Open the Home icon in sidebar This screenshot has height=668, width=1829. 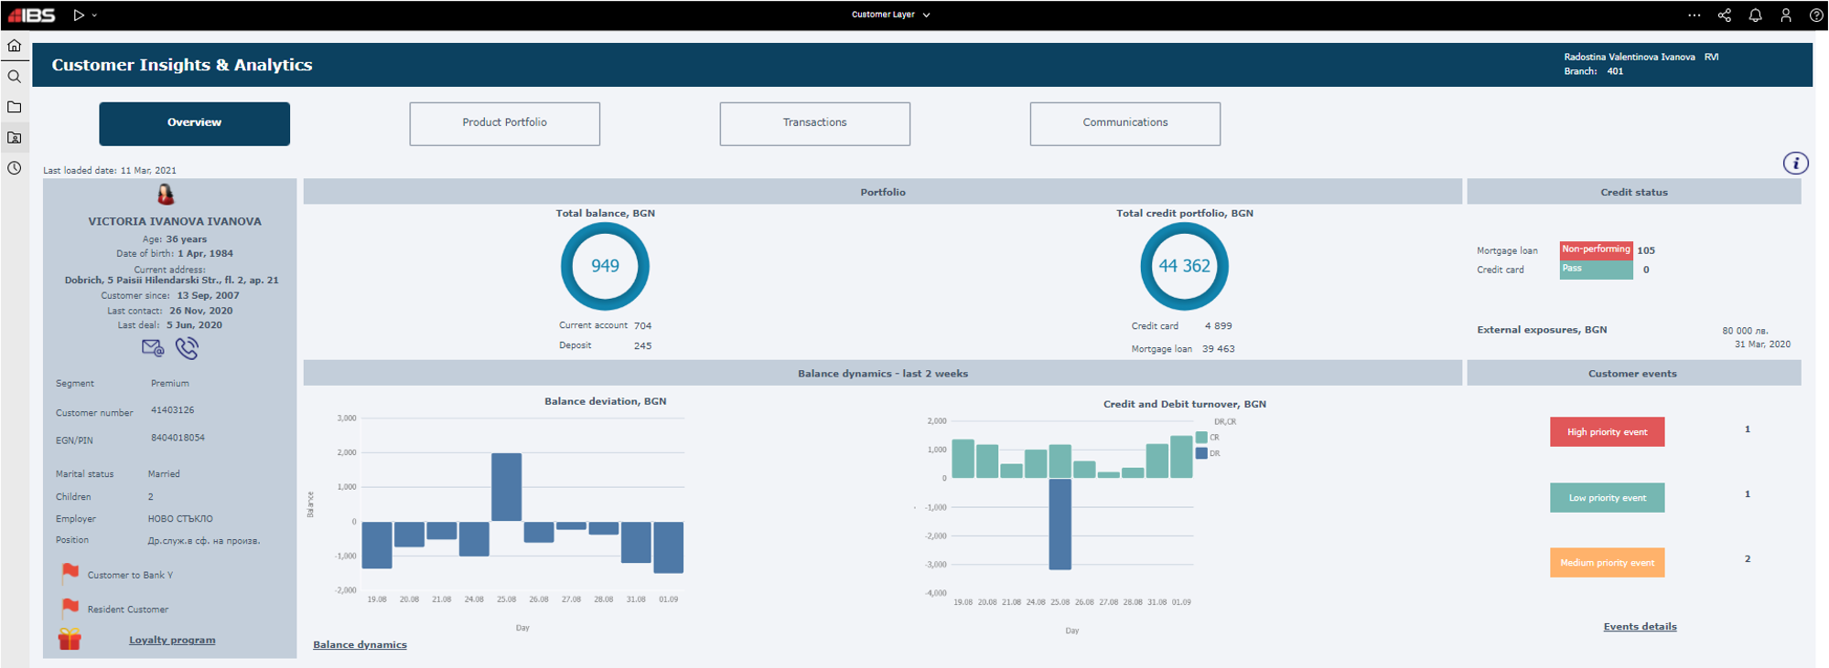(15, 46)
